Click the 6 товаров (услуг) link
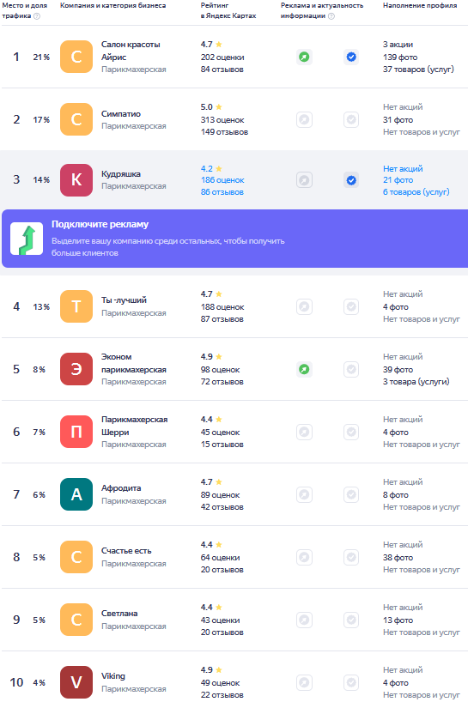 (x=416, y=192)
